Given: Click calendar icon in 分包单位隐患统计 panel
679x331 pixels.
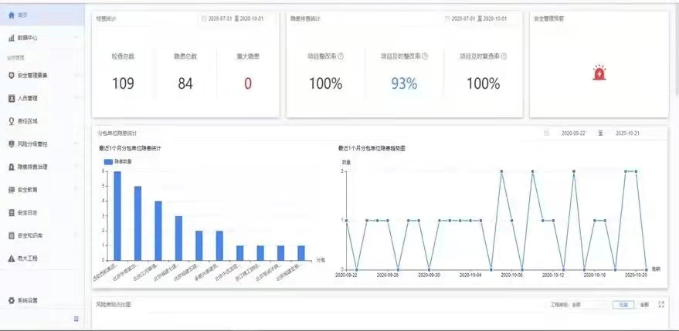Looking at the screenshot, I should coord(546,133).
